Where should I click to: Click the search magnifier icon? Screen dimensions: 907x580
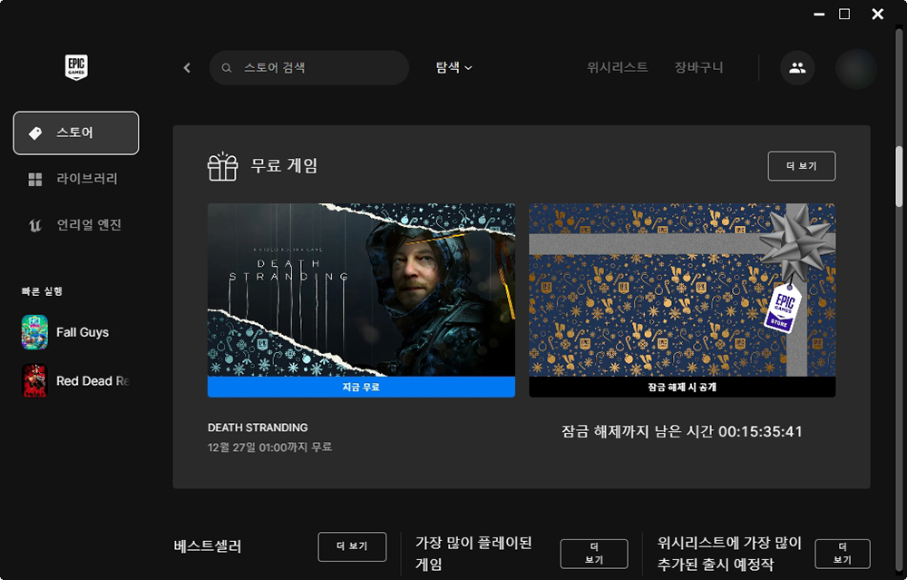point(227,68)
